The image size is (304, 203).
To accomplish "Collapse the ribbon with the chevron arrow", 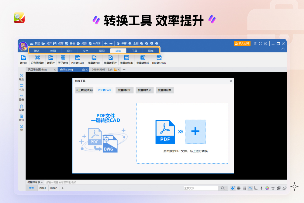I will tap(283, 48).
